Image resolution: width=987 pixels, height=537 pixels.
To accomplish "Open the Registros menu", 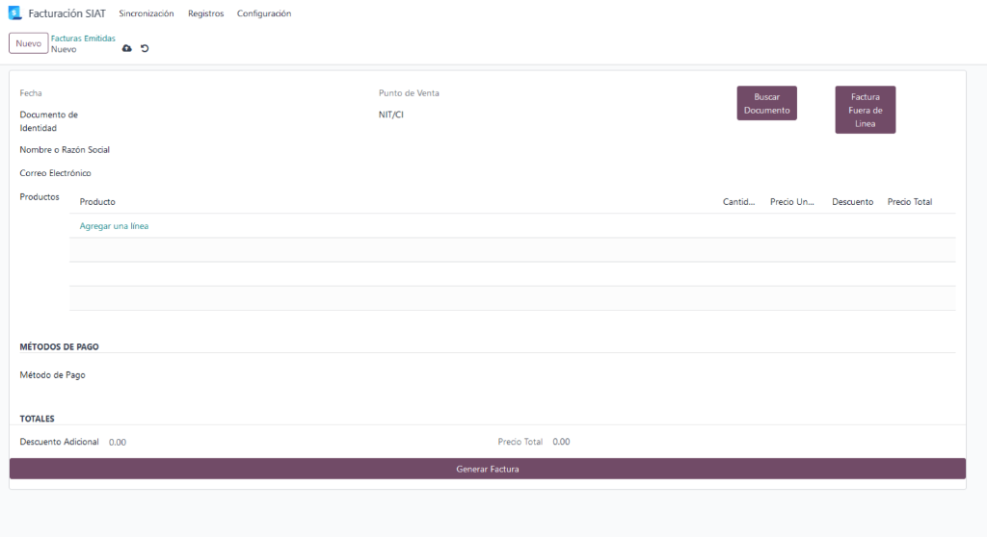I will (x=206, y=13).
